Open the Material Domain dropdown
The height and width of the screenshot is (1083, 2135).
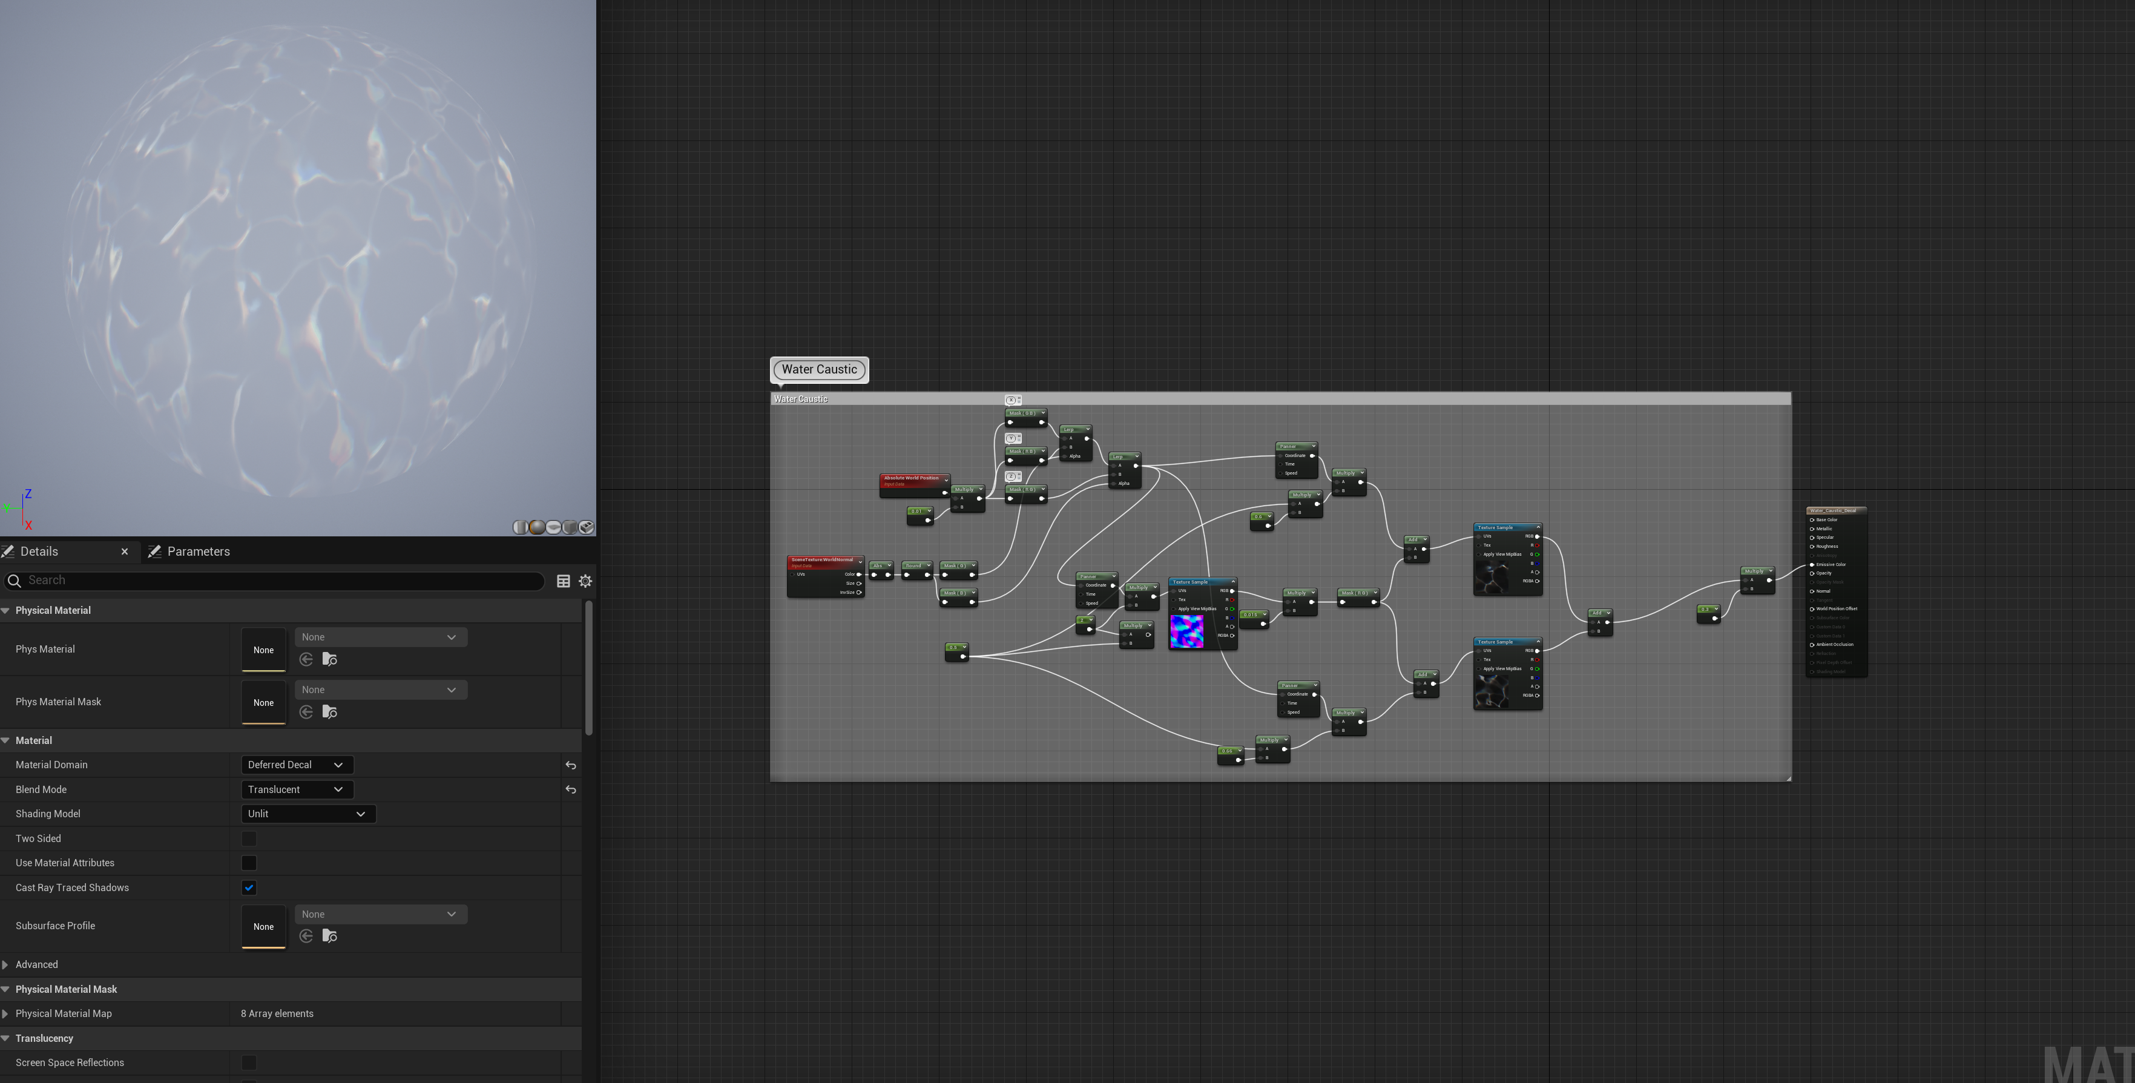pos(296,764)
